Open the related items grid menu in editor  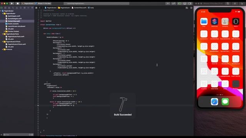36,8
